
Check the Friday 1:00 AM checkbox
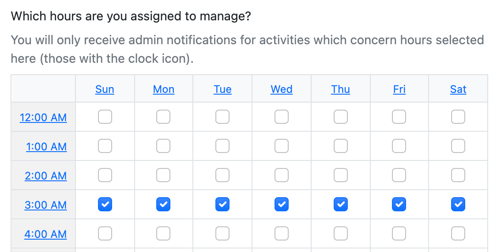point(399,146)
